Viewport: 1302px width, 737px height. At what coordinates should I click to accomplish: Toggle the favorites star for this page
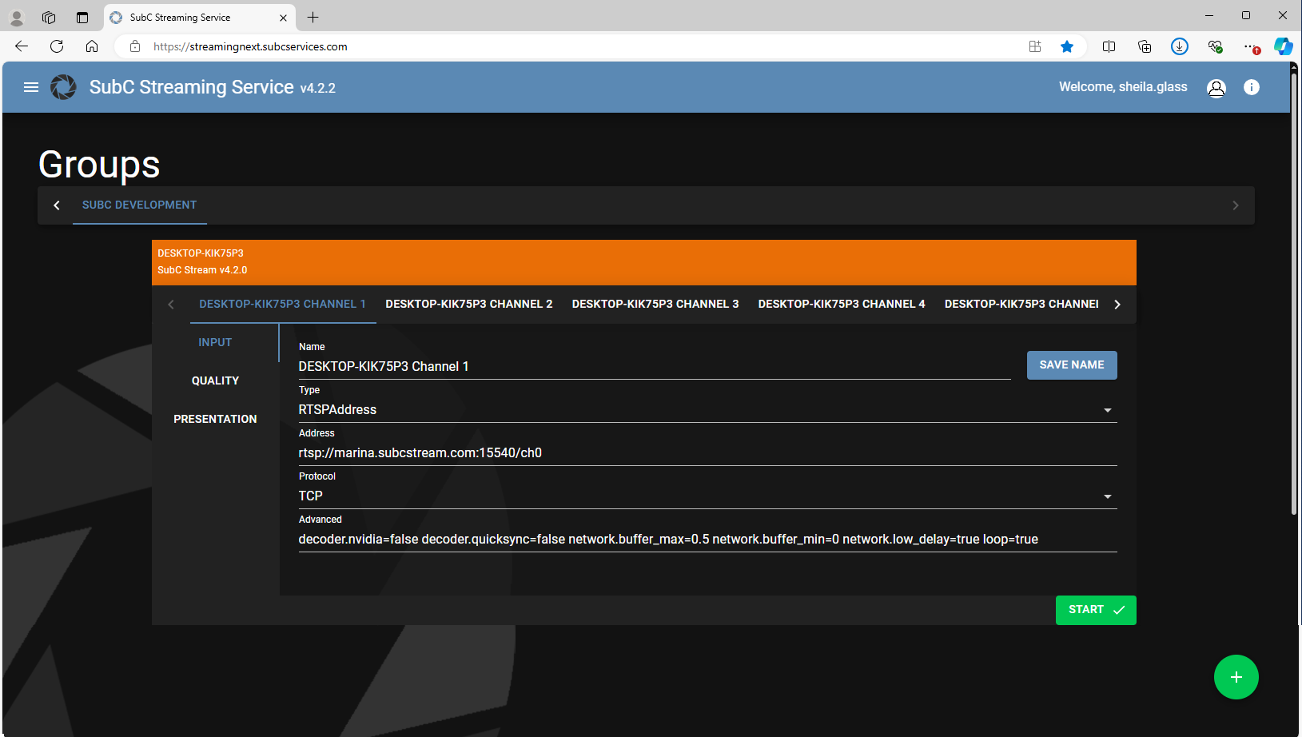[x=1067, y=46]
